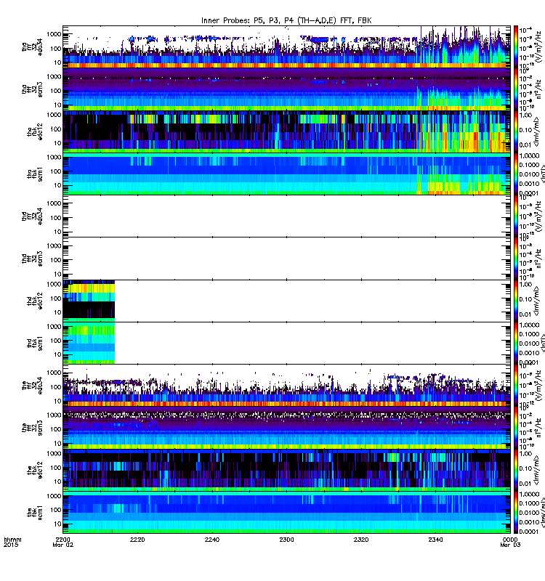Viewport: 545px width, 581px height.
Task: Select the empty thd fff_32 scm3 panel
Action: coord(286,259)
